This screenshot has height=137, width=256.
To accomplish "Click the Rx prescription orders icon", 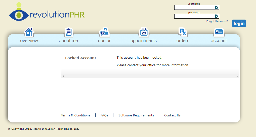I will (183, 32).
